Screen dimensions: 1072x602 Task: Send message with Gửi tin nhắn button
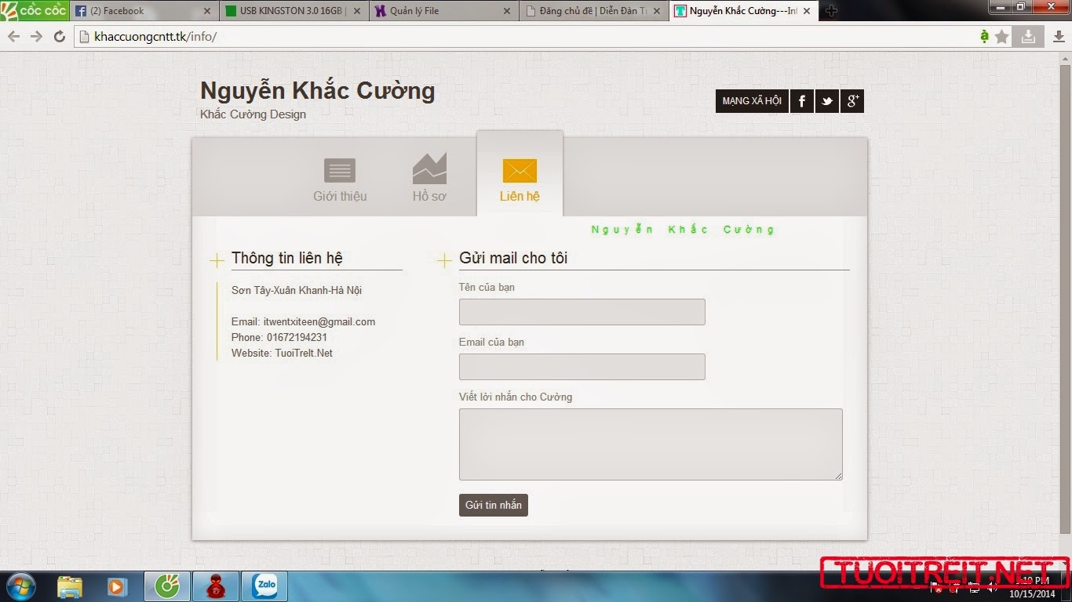click(494, 505)
